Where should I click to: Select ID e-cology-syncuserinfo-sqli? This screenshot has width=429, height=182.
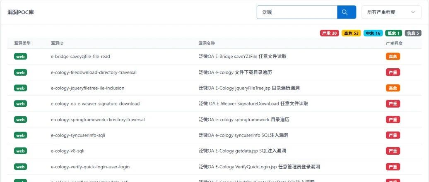click(78, 135)
